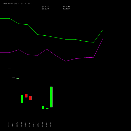Click the 11 Mar flat candle
Screen dimensions: 131x131
[39, 103]
